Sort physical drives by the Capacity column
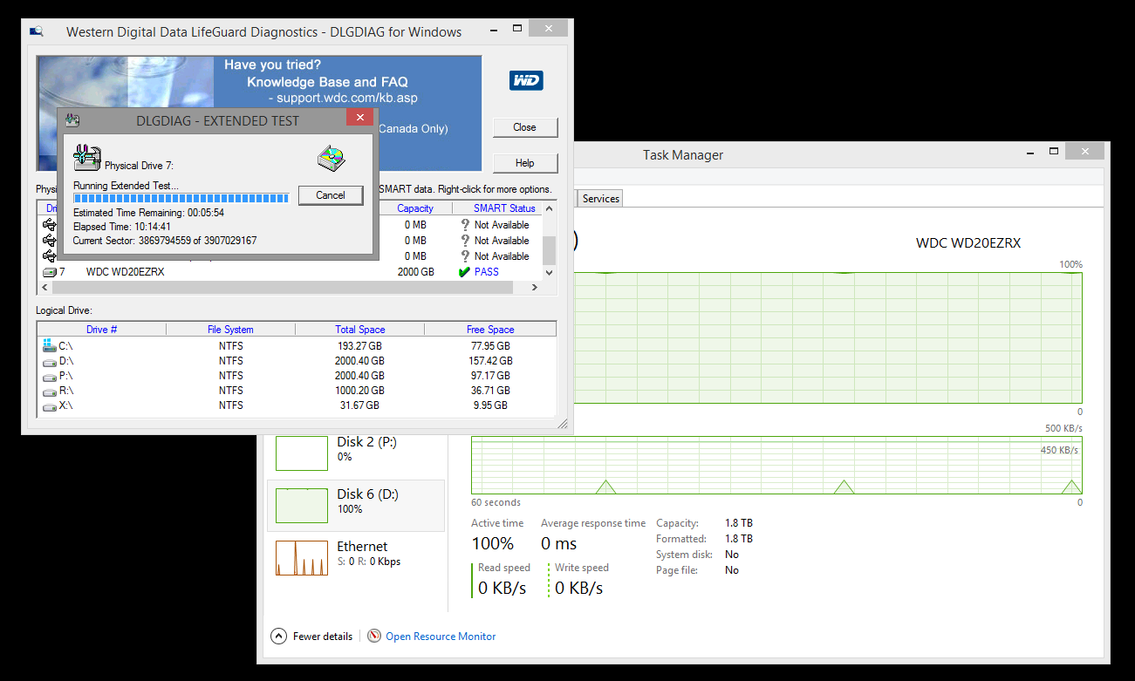The image size is (1135, 681). (415, 208)
